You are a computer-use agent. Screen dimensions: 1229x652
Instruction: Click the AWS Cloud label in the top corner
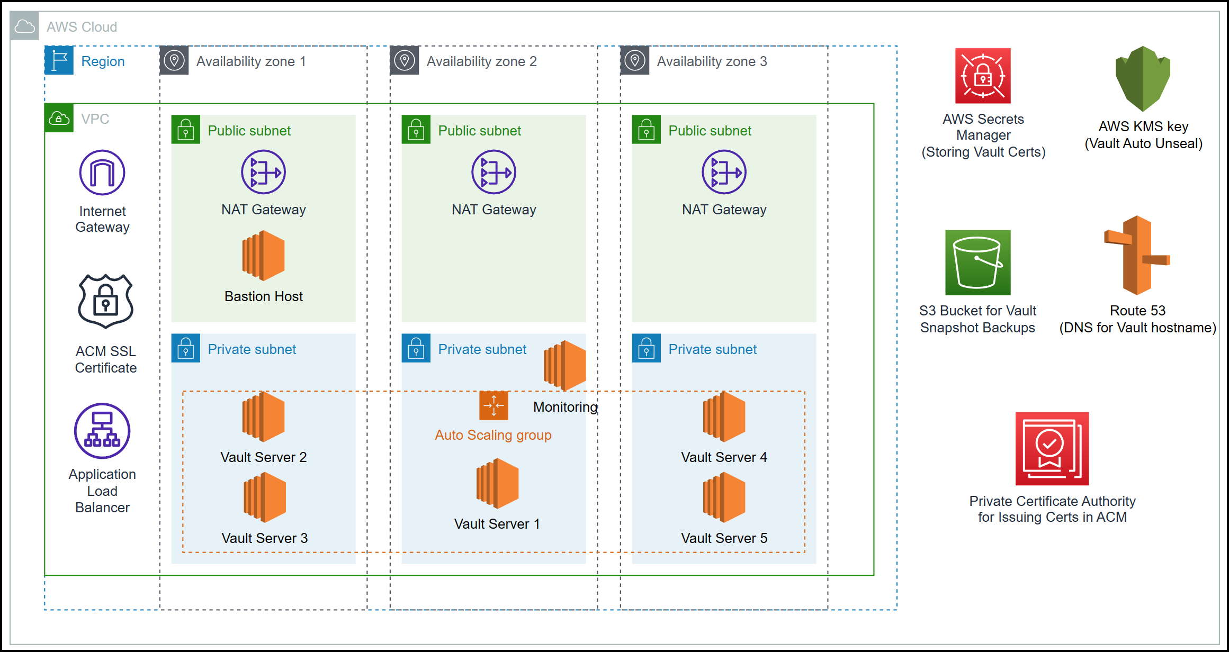coord(82,26)
